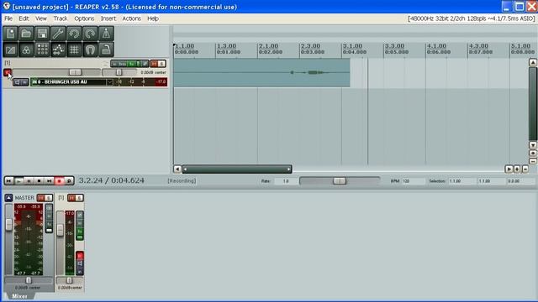The width and height of the screenshot is (538, 302).
Task: Open the Insert menu
Action: [x=108, y=18]
